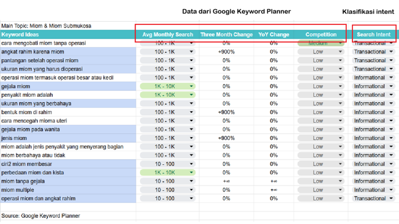Select the 'penyakit miom adalah' keyword cell
The image size is (399, 224).
click(x=68, y=95)
